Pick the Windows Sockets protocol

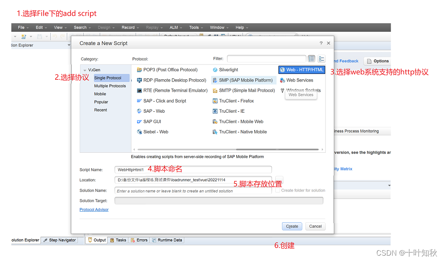[x=300, y=90]
